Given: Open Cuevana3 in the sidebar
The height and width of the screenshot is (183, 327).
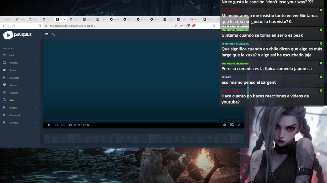Looking at the screenshot, I should pyautogui.click(x=15, y=115).
